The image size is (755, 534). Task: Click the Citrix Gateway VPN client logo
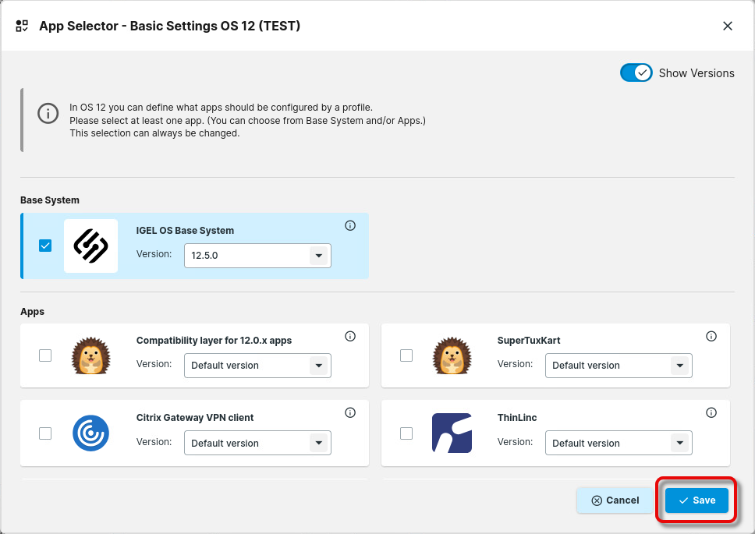point(90,433)
